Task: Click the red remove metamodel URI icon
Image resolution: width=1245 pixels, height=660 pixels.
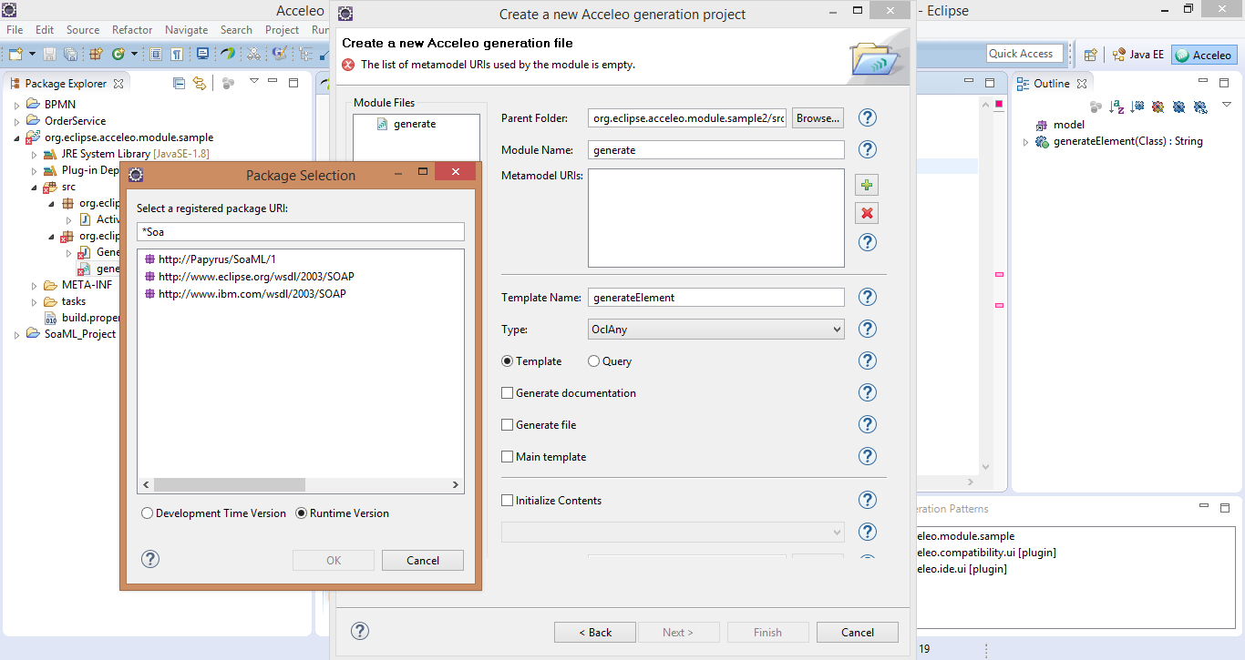Action: 867,213
